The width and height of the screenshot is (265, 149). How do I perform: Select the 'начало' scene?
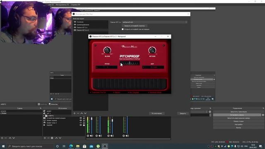(21, 111)
